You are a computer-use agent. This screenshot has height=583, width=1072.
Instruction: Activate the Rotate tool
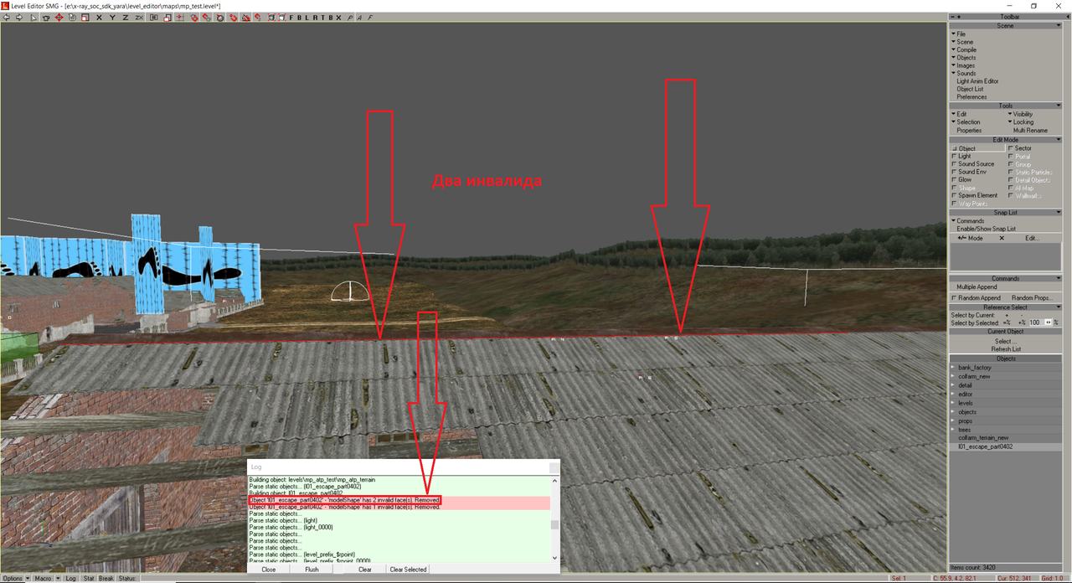pyautogui.click(x=72, y=18)
